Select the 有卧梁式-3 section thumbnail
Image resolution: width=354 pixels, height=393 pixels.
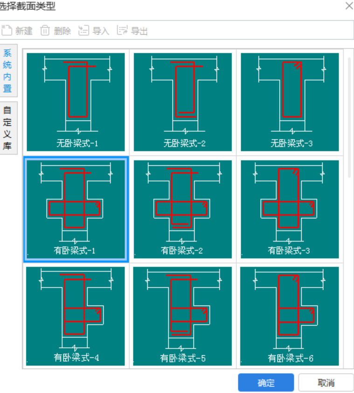pos(290,209)
